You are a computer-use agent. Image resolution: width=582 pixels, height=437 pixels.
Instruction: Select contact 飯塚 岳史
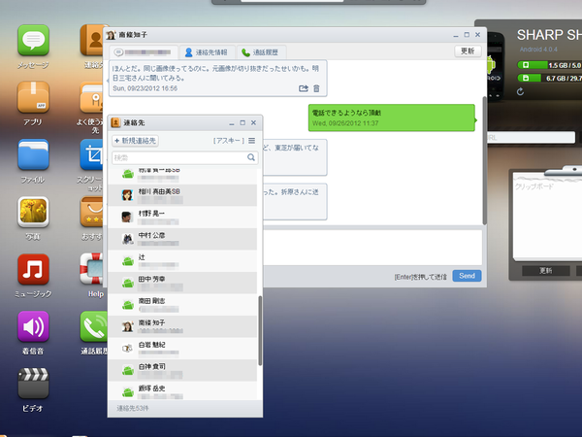(x=182, y=391)
